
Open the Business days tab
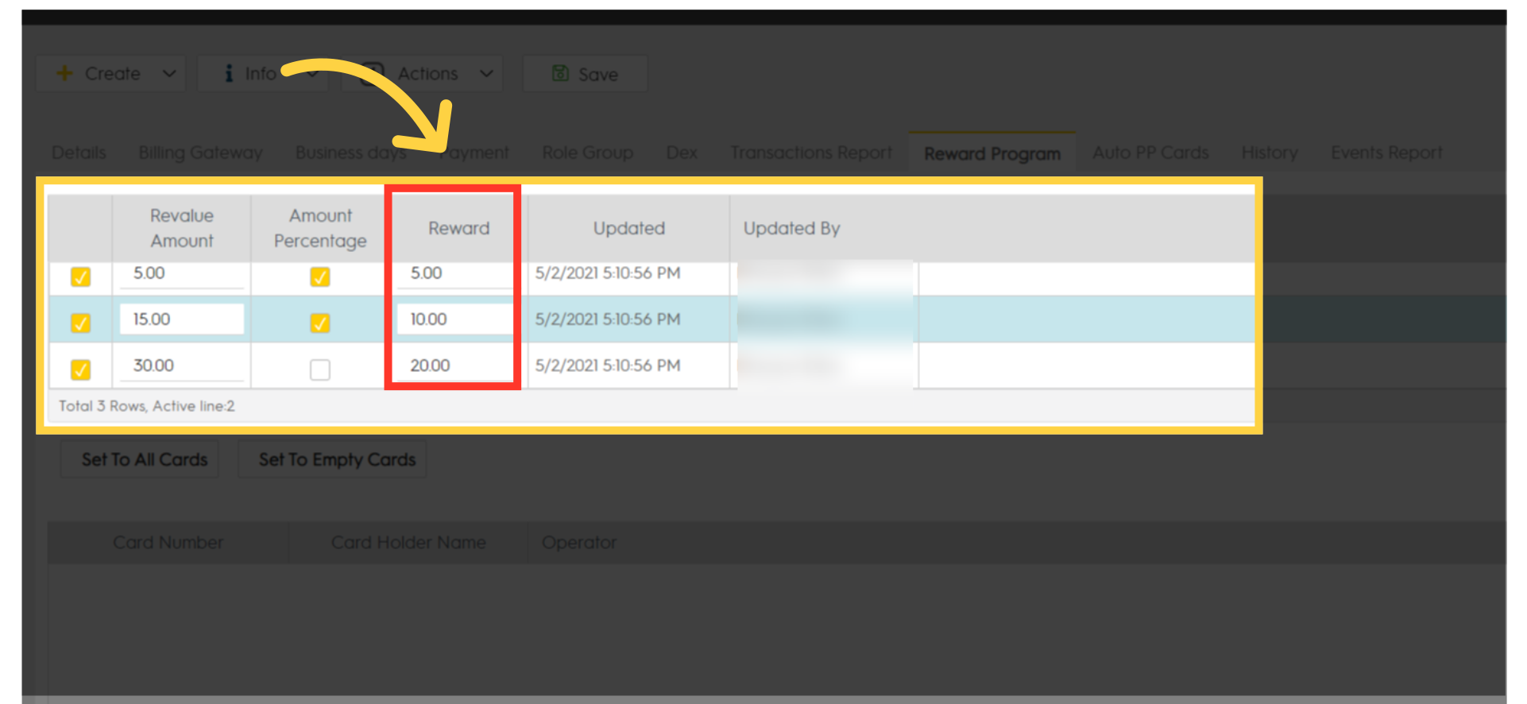click(x=350, y=153)
